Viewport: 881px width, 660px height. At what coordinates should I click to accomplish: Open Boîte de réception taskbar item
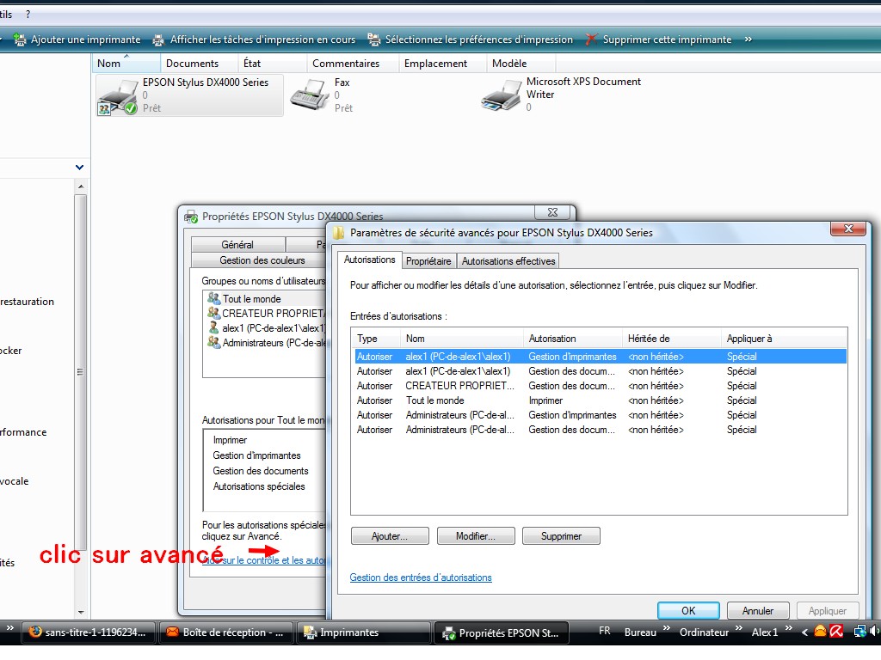click(226, 632)
